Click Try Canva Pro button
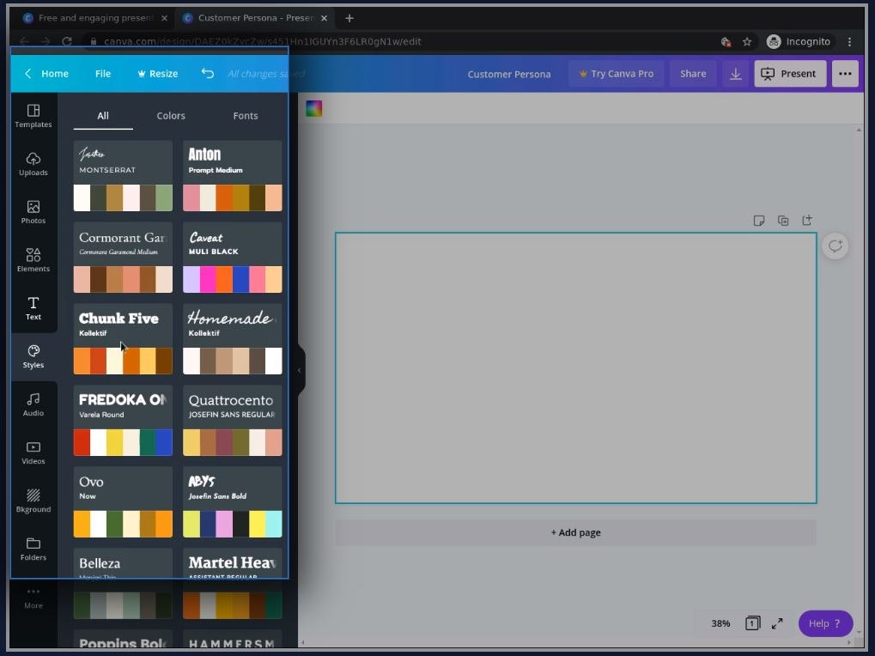 click(616, 74)
